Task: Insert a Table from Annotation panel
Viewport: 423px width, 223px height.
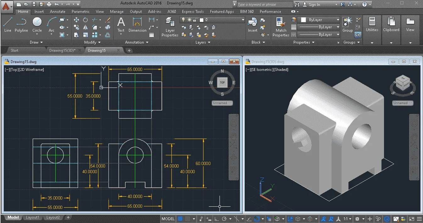Action: point(152,35)
